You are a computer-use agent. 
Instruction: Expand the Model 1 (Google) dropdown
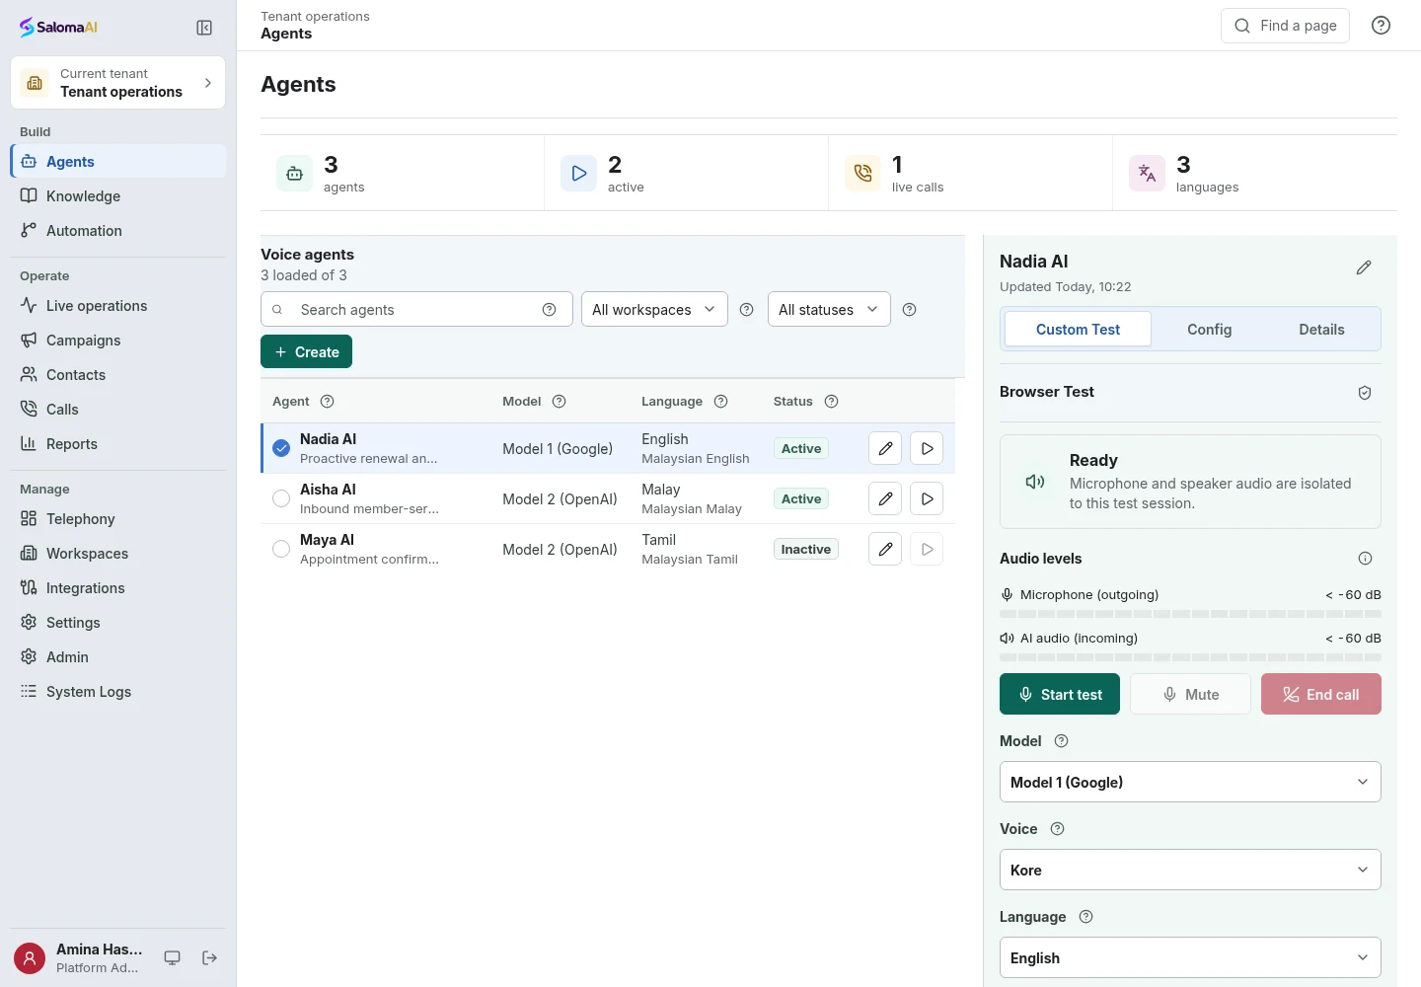click(1190, 782)
